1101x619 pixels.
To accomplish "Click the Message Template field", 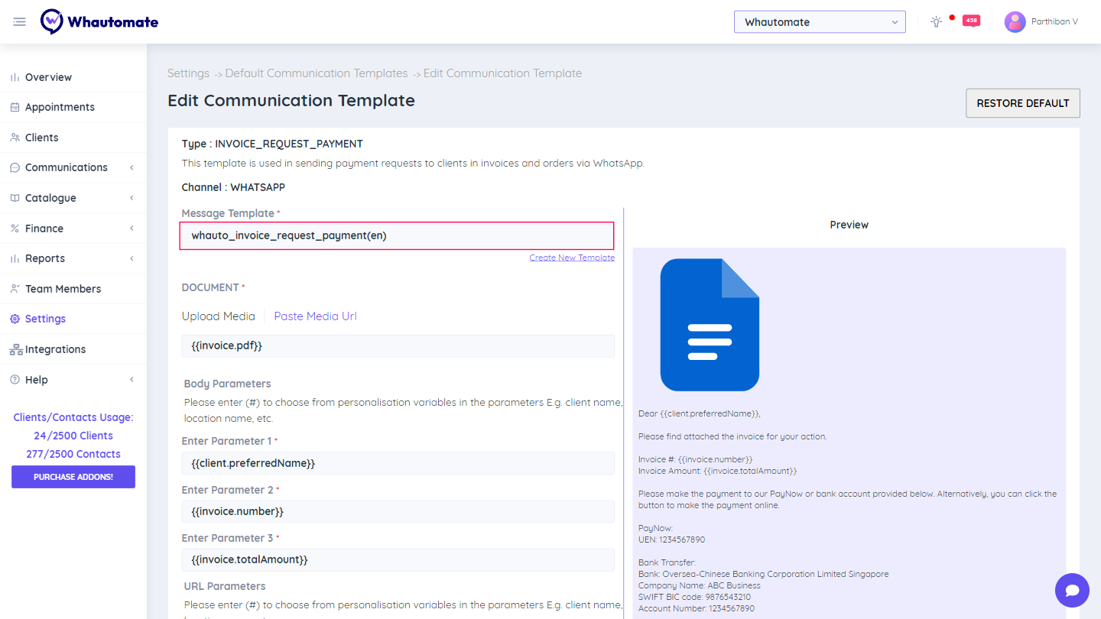I will tap(397, 235).
